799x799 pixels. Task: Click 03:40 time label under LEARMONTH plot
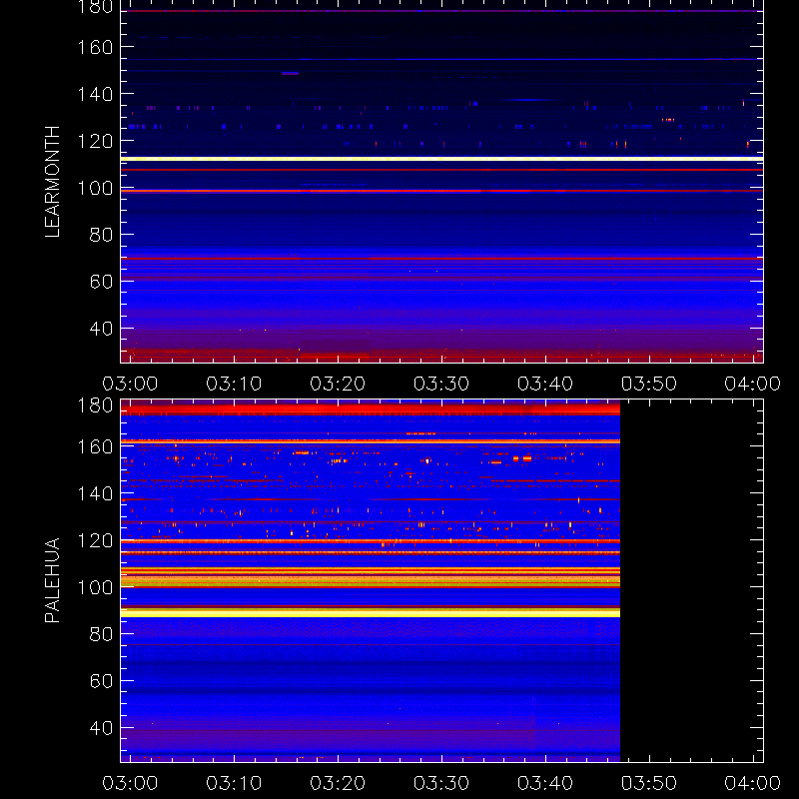pyautogui.click(x=545, y=384)
